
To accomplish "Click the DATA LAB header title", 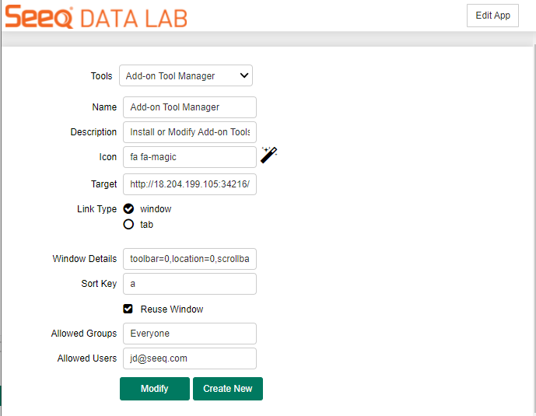I will coord(134,16).
